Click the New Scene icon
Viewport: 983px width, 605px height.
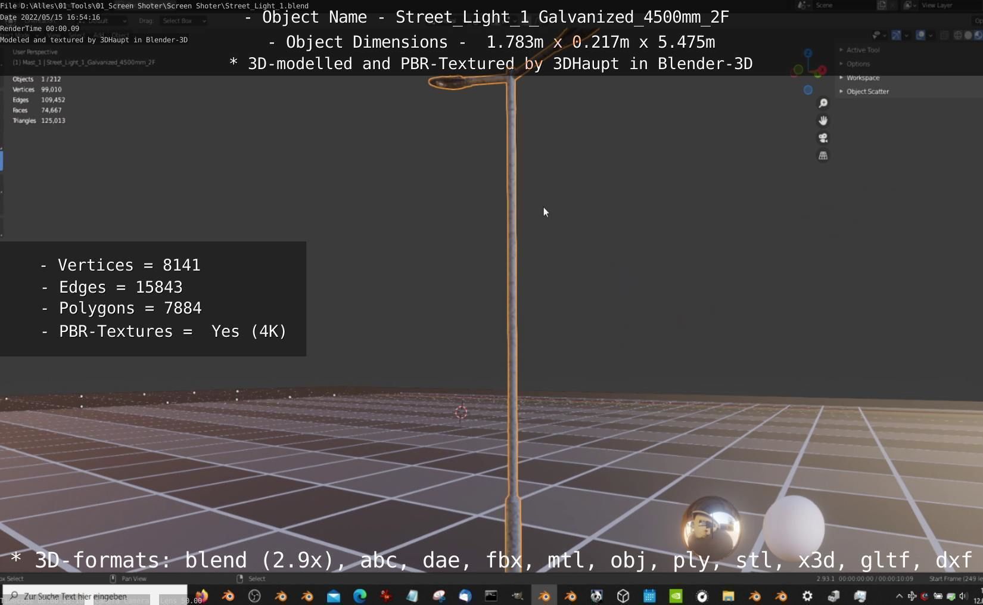(882, 5)
